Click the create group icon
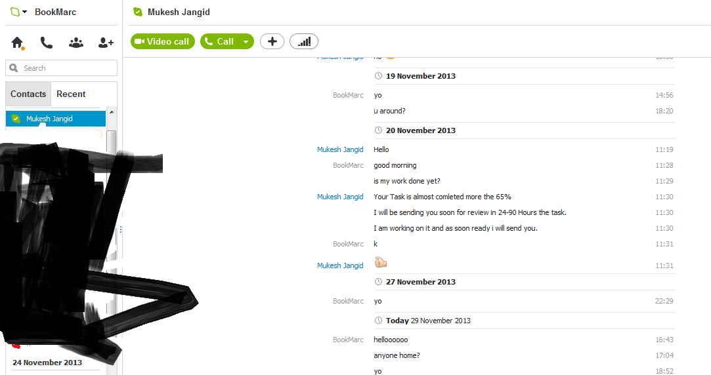The width and height of the screenshot is (711, 375). pyautogui.click(x=75, y=43)
